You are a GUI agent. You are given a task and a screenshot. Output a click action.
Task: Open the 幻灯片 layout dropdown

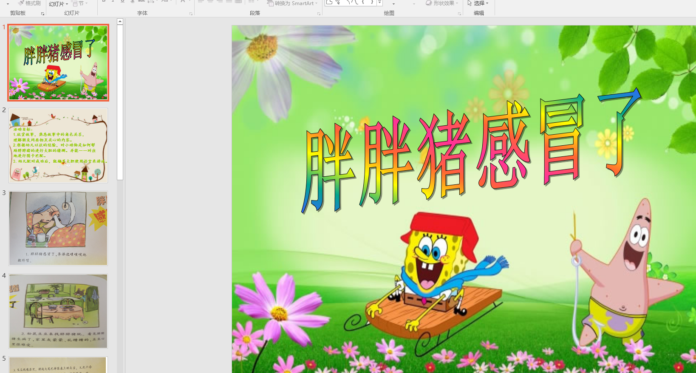[x=58, y=3]
